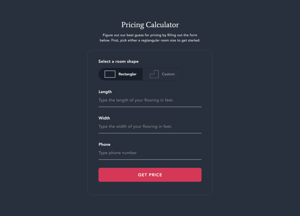The image size is (300, 216).
Task: Click the L-shaped custom room icon
Action: point(154,74)
